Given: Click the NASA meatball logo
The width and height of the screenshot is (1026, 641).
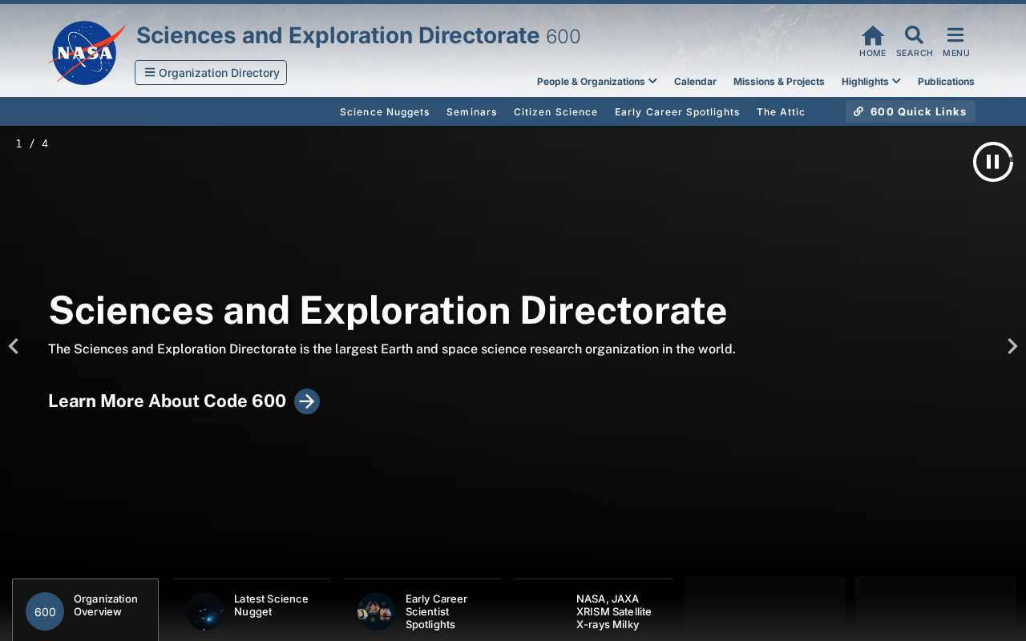Looking at the screenshot, I should tap(87, 53).
